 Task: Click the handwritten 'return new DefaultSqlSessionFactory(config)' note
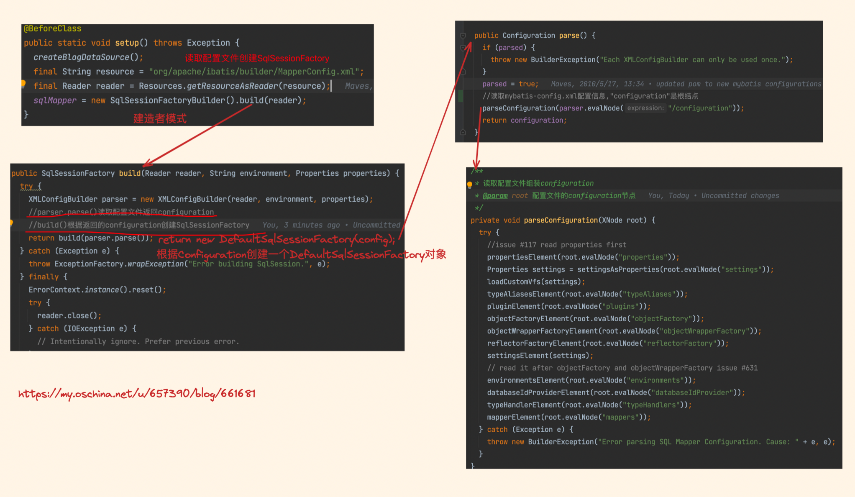(276, 239)
